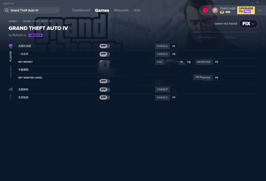Clear the Grand Theft Auto IV search text
Screen dimensions: 266x181
coord(56,10)
